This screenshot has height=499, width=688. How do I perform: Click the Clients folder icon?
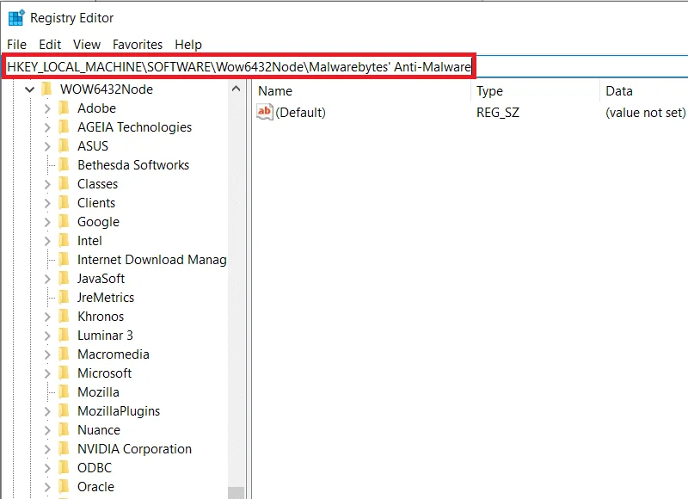[x=64, y=202]
